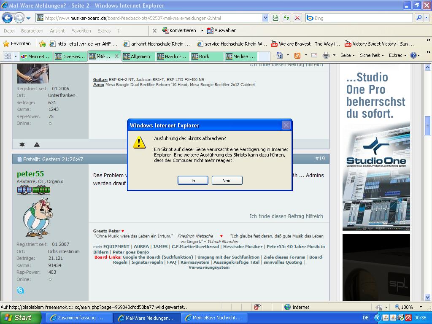The height and width of the screenshot is (324, 432).
Task: Open the Favoriten menu
Action: click(x=81, y=31)
